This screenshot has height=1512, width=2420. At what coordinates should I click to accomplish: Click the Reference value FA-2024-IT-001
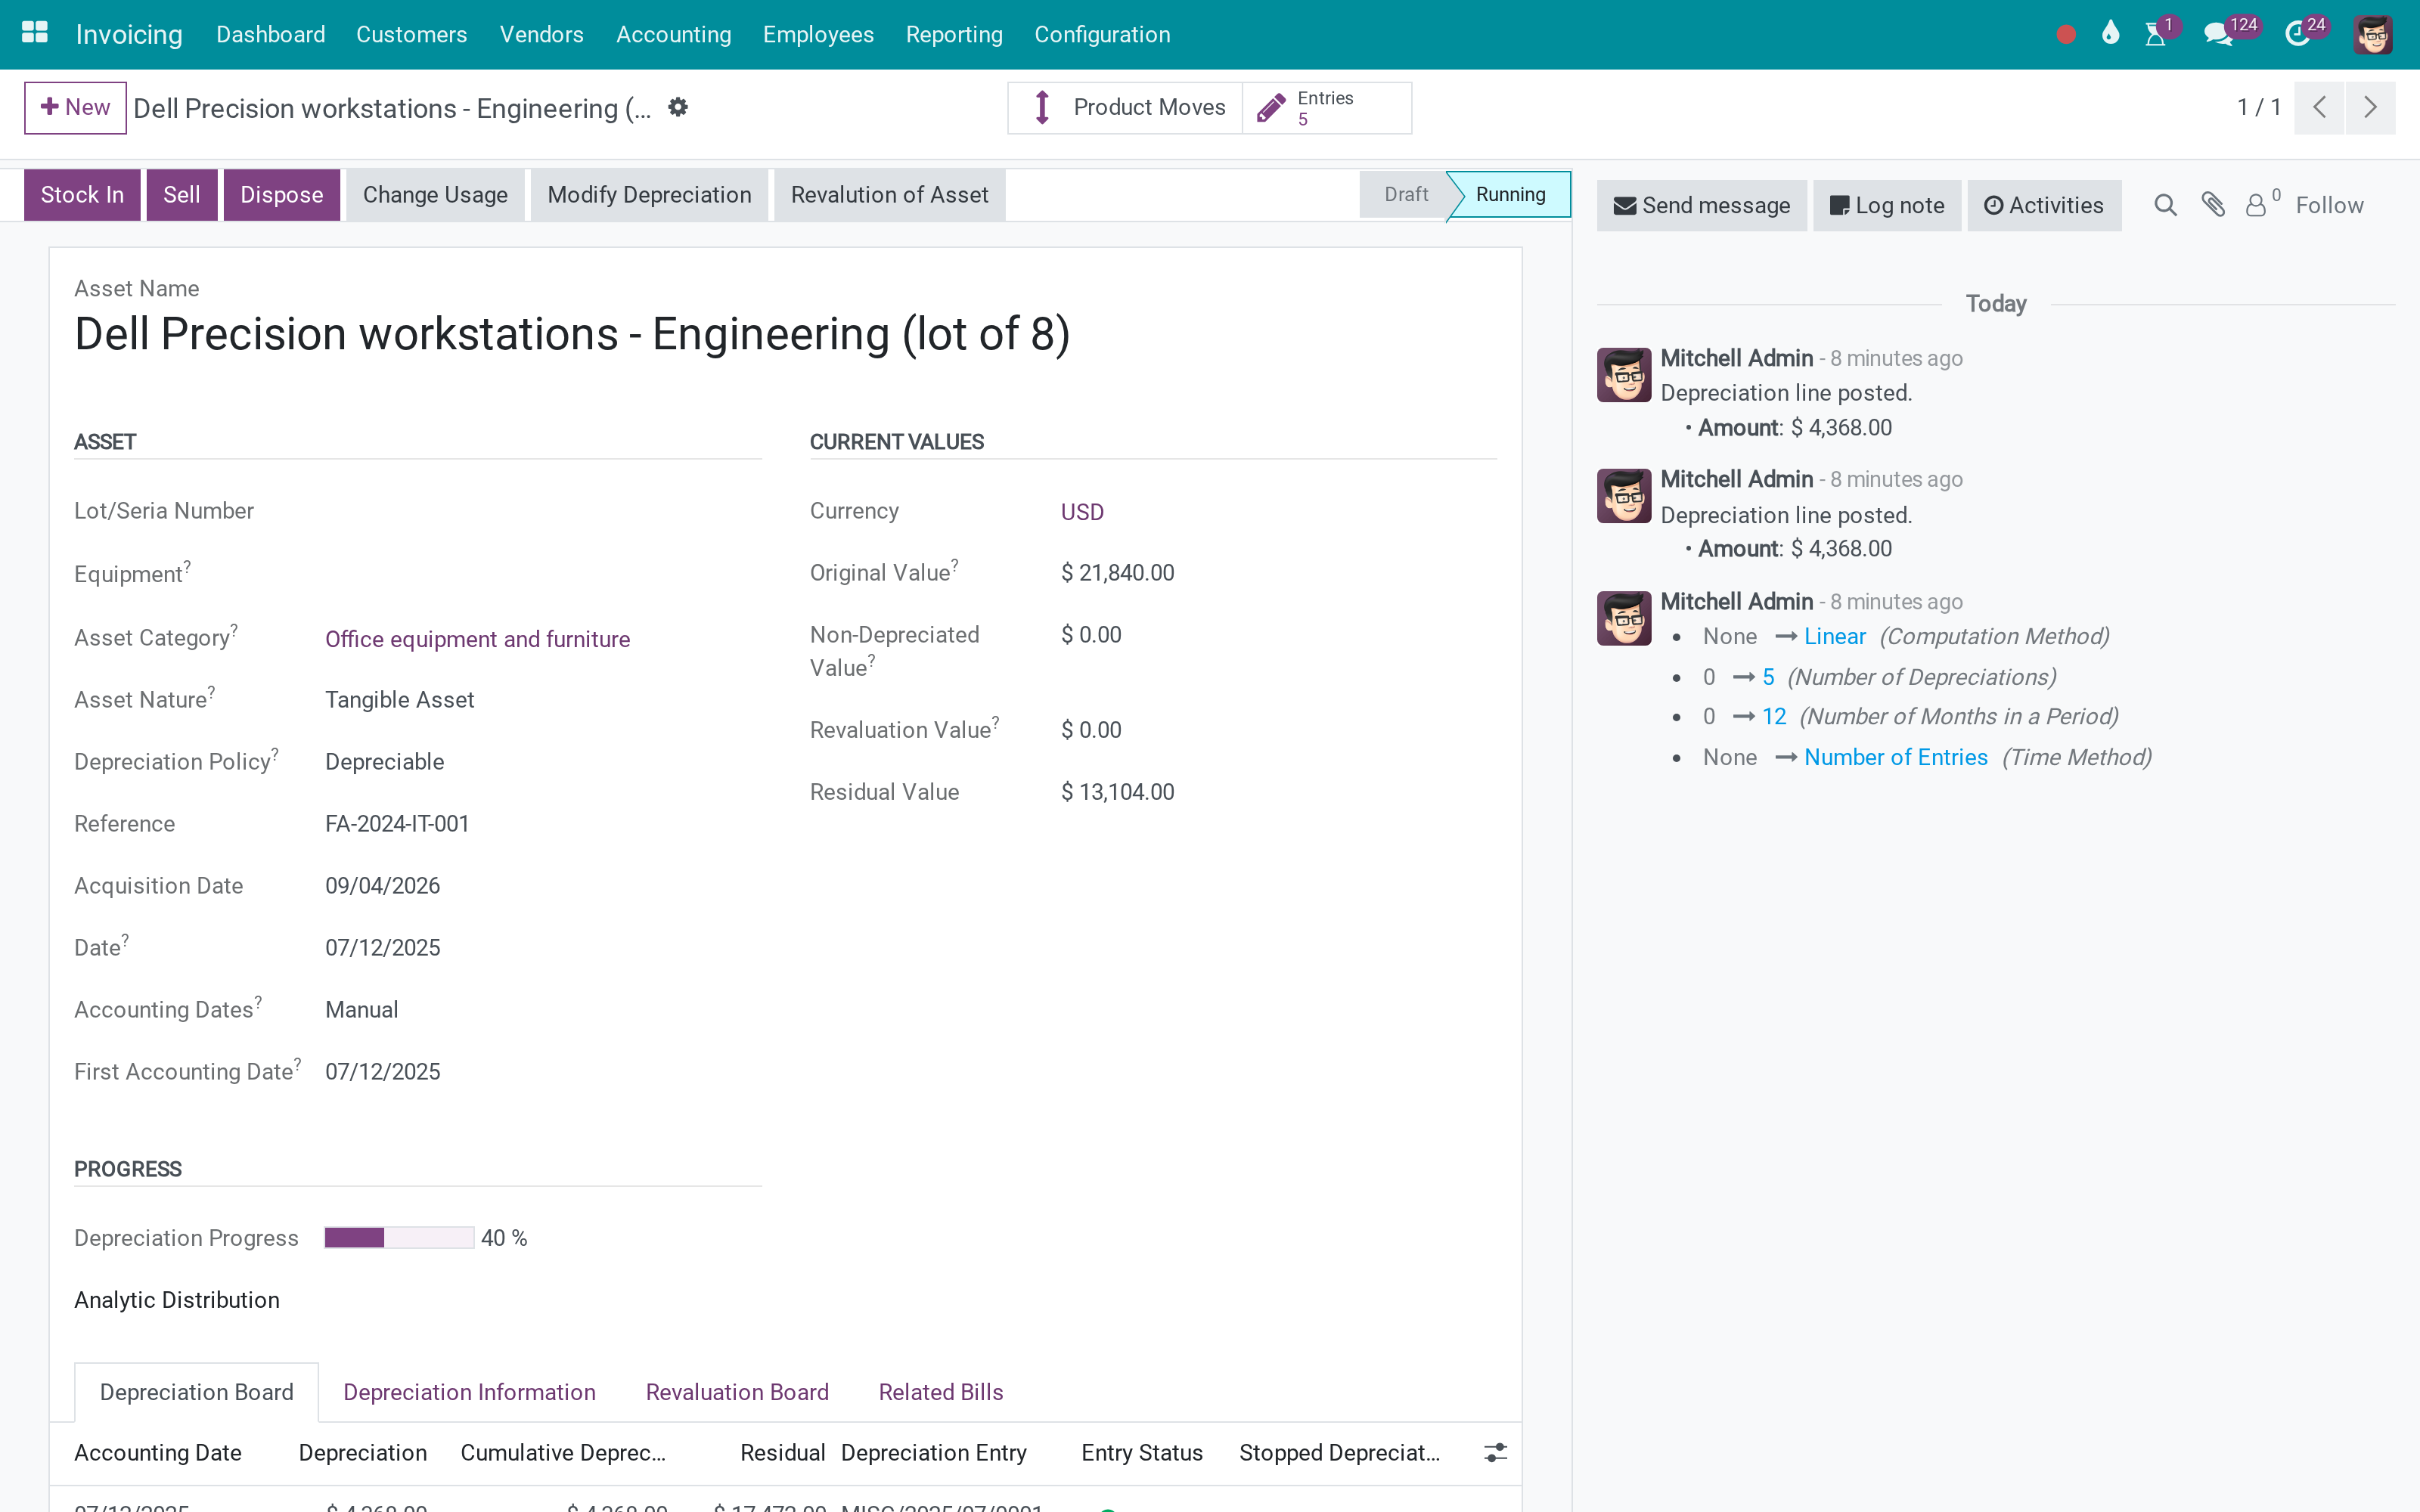(x=397, y=824)
